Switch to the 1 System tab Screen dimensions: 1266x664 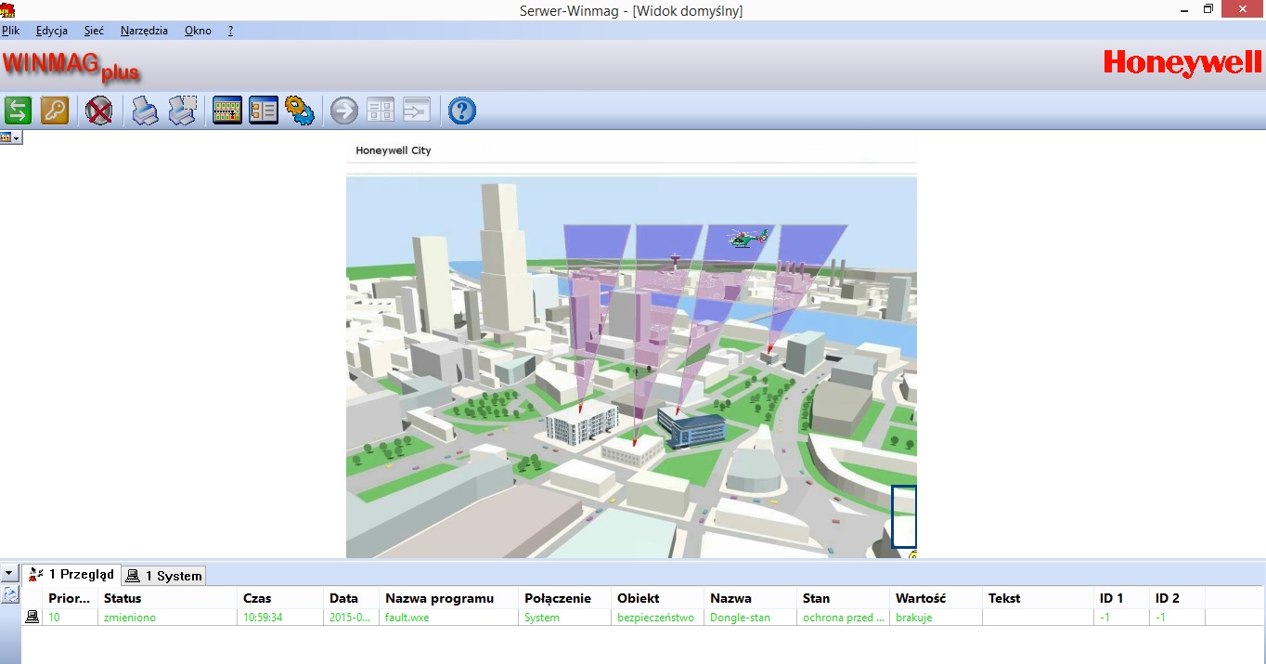(163, 576)
